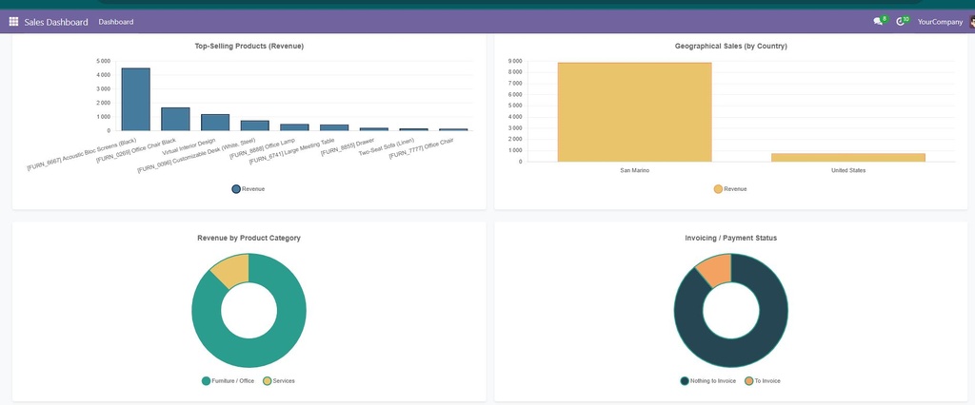Screen dimensions: 975x405
Task: Click the Invoicing / Payment Status title
Action: coord(730,238)
